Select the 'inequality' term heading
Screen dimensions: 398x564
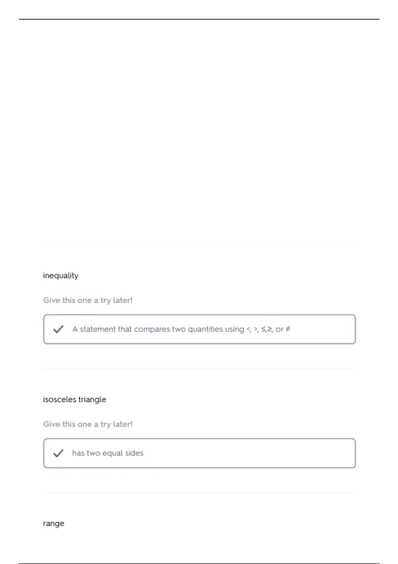point(61,276)
